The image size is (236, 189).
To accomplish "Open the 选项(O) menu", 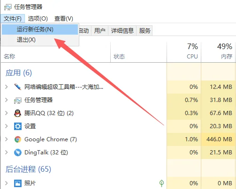I will click(x=38, y=19).
